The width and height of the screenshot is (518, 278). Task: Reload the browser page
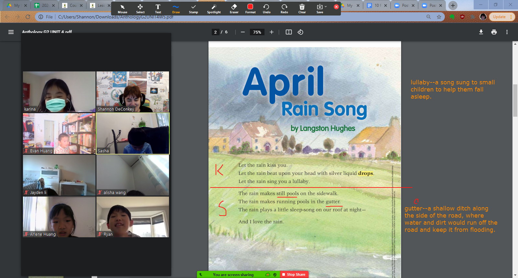[28, 17]
